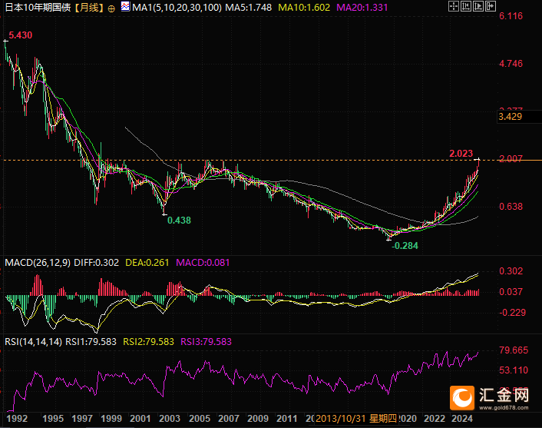Click the 2003 year label
The width and height of the screenshot is (542, 428).
click(x=170, y=419)
